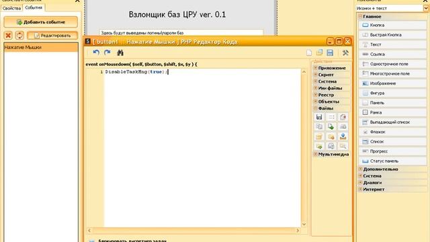The height and width of the screenshot is (242, 430).
Task: Expand the 'Система' group in the actions panel
Action: pyautogui.click(x=315, y=81)
